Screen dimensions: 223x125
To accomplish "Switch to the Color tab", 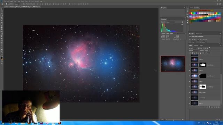I will tap(191, 8).
